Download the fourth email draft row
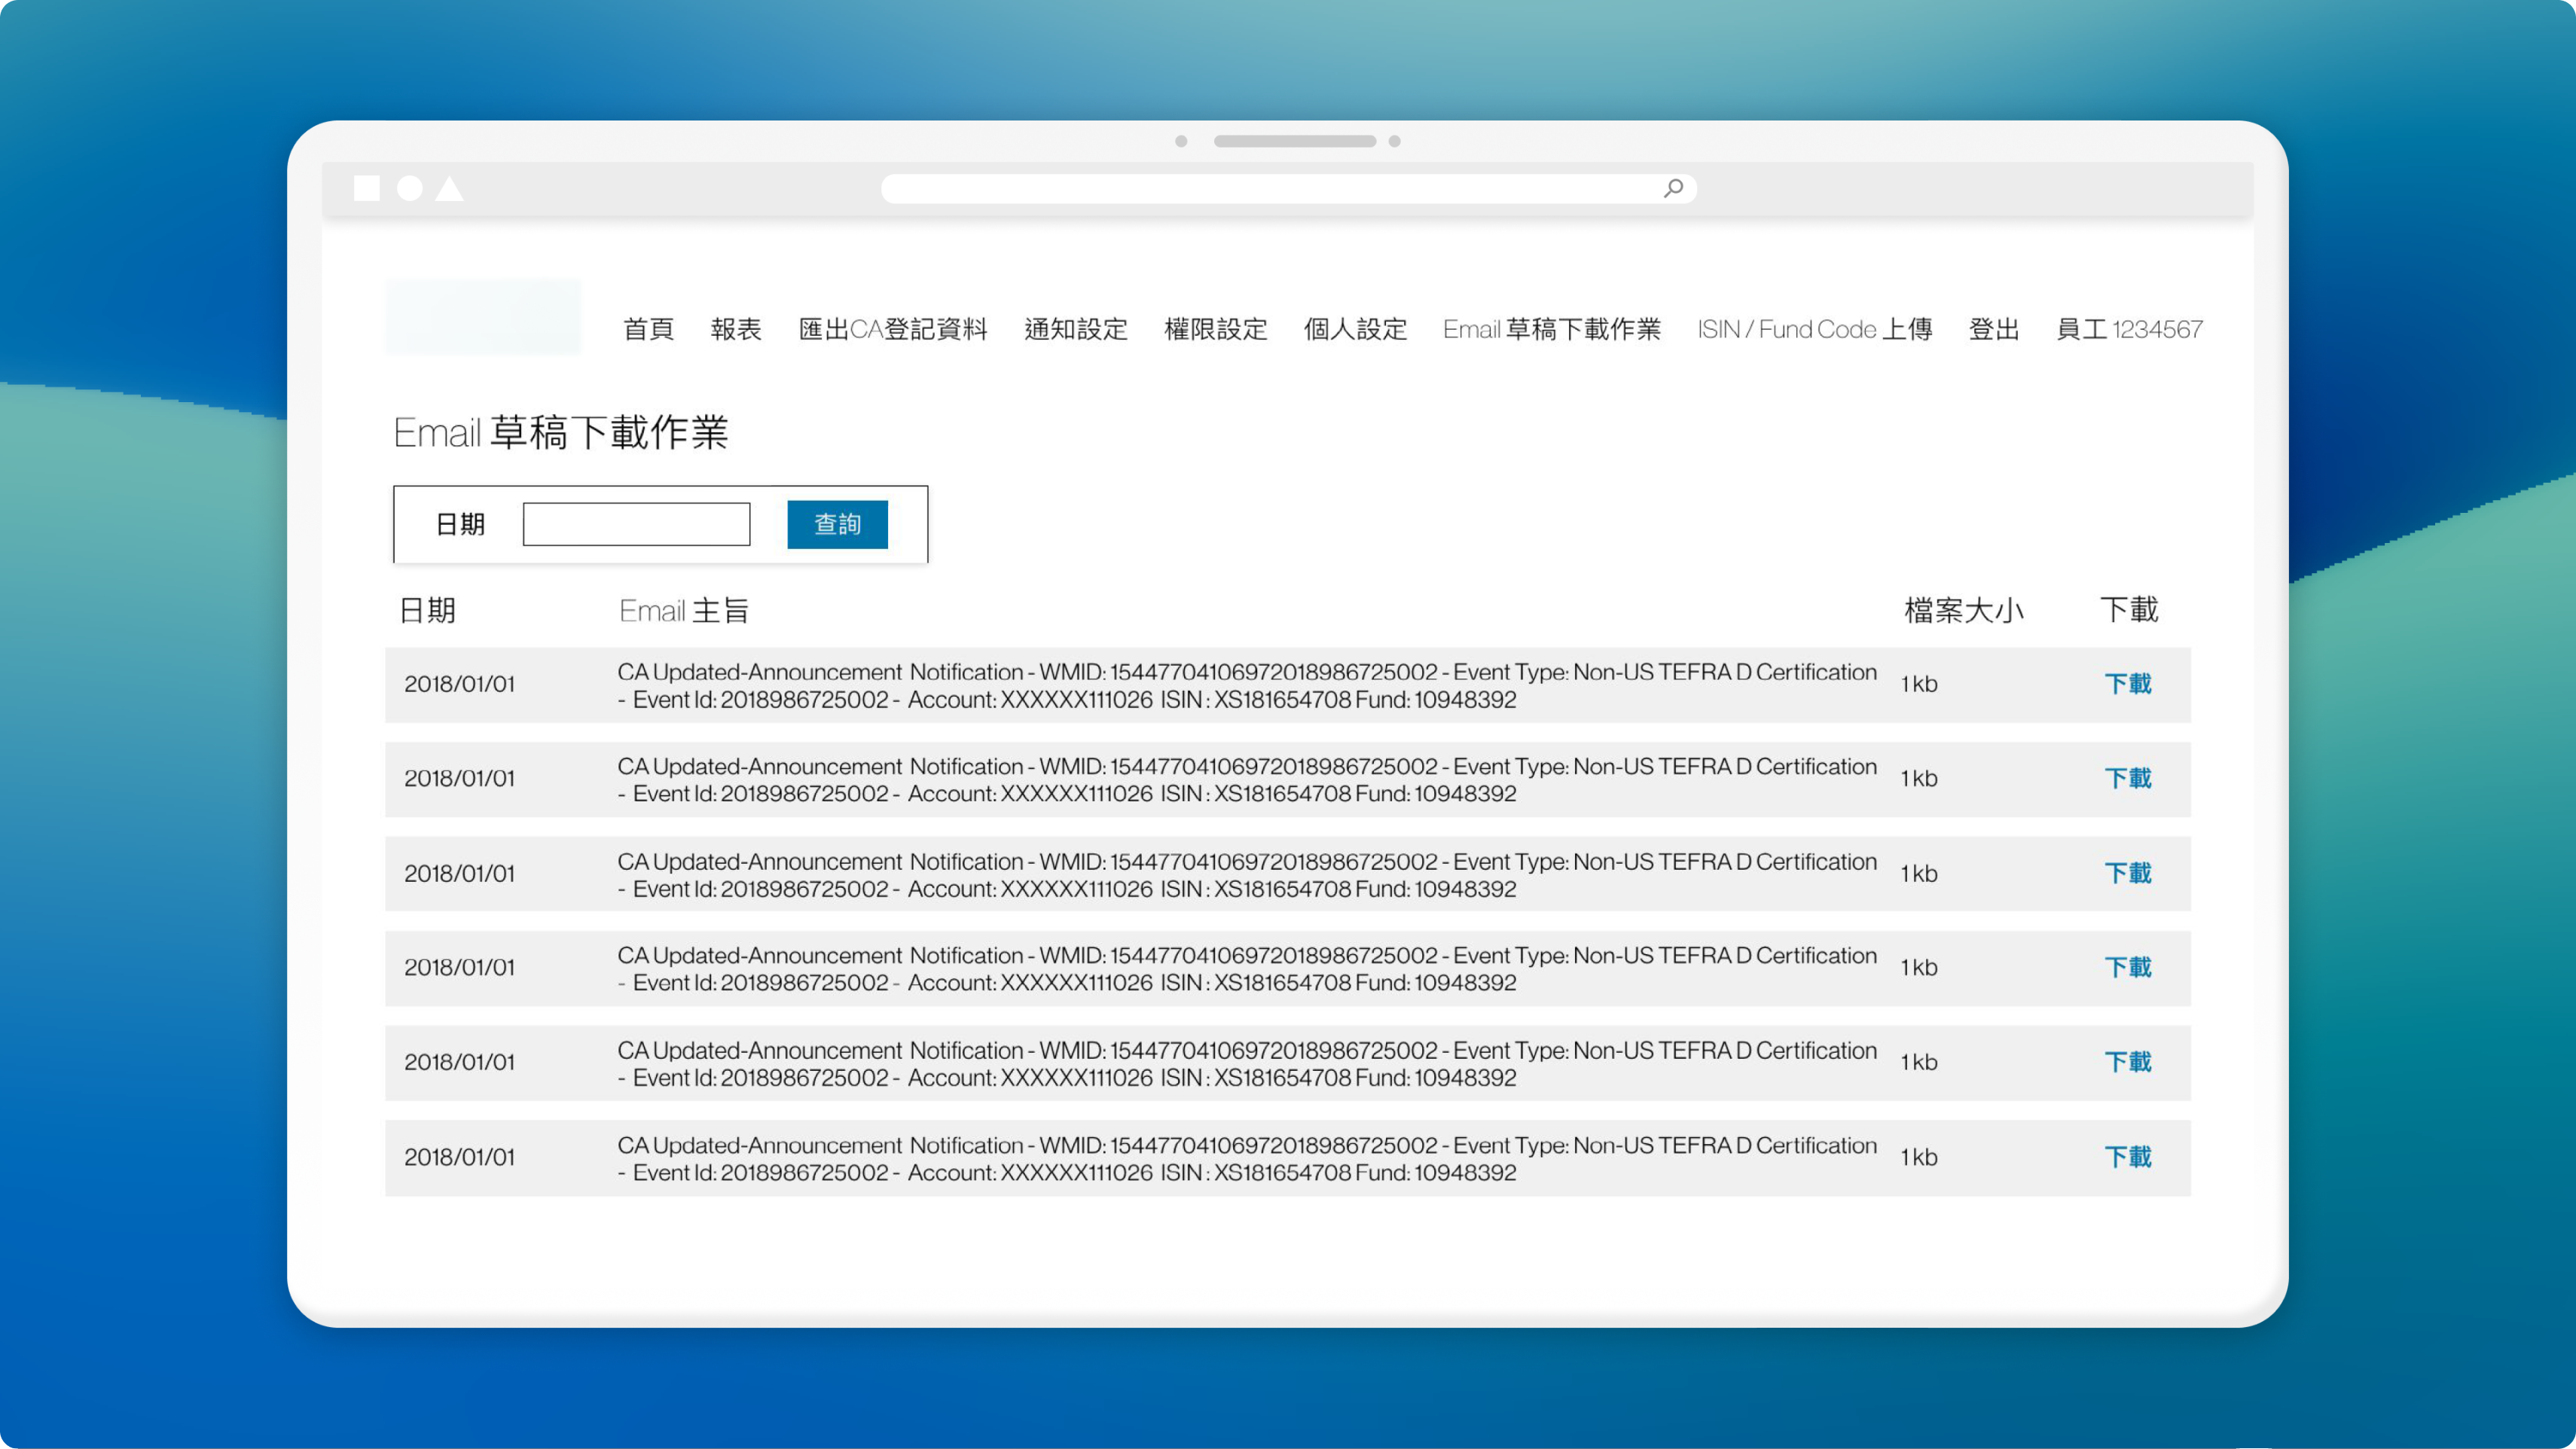Screen dimensions: 2576x1449 (2128, 967)
